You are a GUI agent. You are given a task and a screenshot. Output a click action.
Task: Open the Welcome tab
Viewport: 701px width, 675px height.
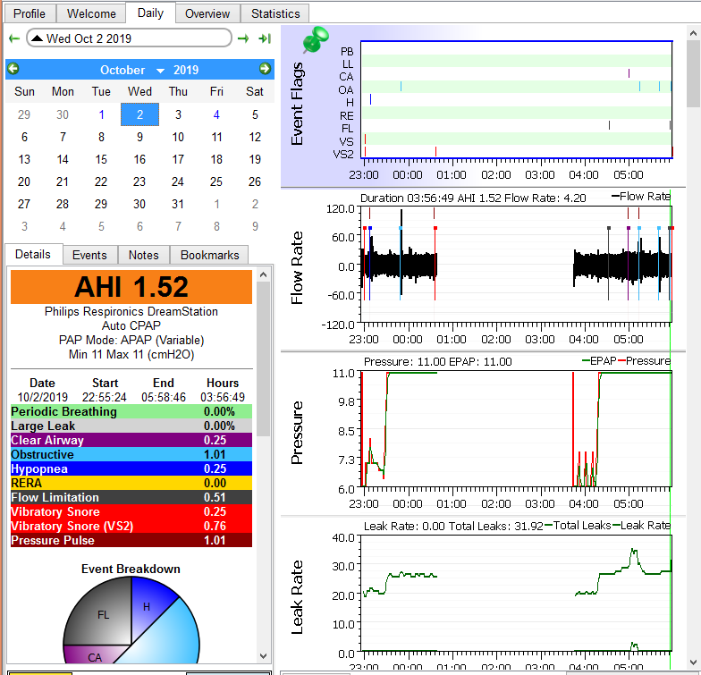coord(91,13)
